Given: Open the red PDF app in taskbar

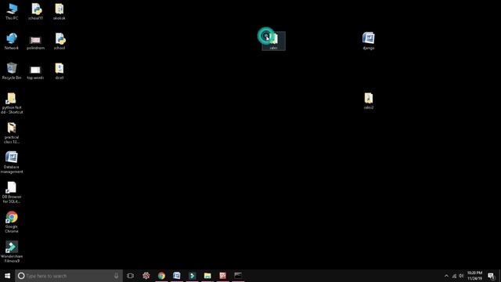Looking at the screenshot, I should 222,276.
